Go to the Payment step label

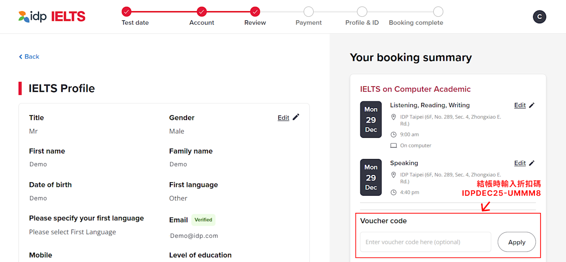(x=309, y=23)
